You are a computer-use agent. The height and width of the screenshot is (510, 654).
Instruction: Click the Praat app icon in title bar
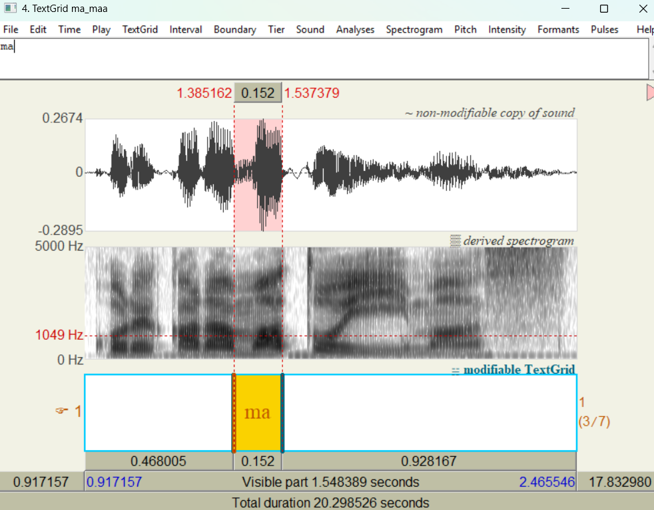pos(9,9)
